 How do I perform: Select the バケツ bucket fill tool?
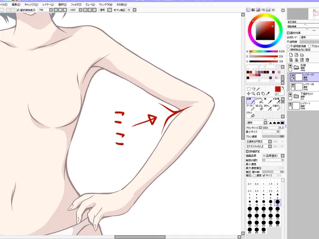pos(251,115)
